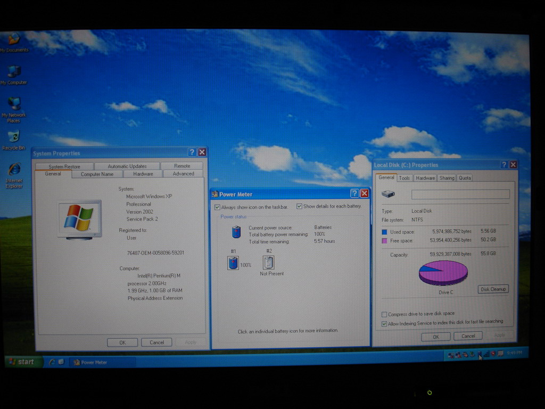Click OK in System Properties
The width and height of the screenshot is (545, 409).
click(x=122, y=342)
